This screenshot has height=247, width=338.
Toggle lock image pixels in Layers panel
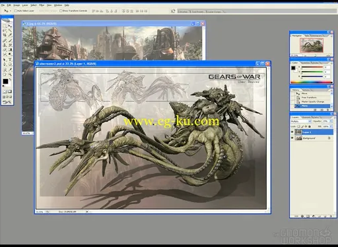(302, 126)
